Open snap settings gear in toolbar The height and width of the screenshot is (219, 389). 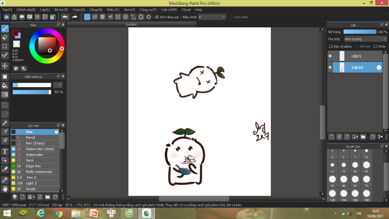click(149, 17)
